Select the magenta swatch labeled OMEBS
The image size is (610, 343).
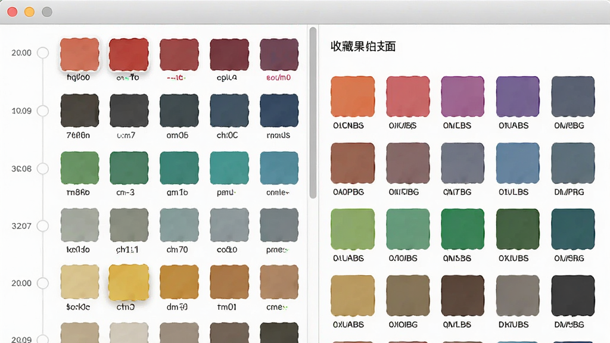point(462,96)
